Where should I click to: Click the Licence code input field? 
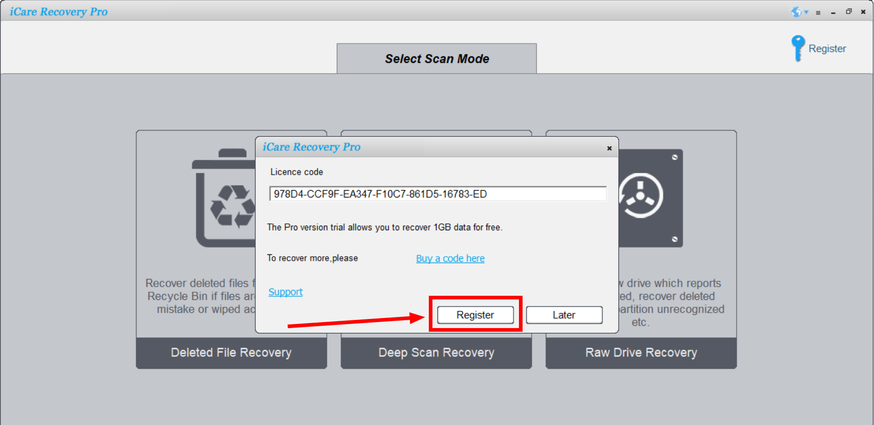click(438, 194)
